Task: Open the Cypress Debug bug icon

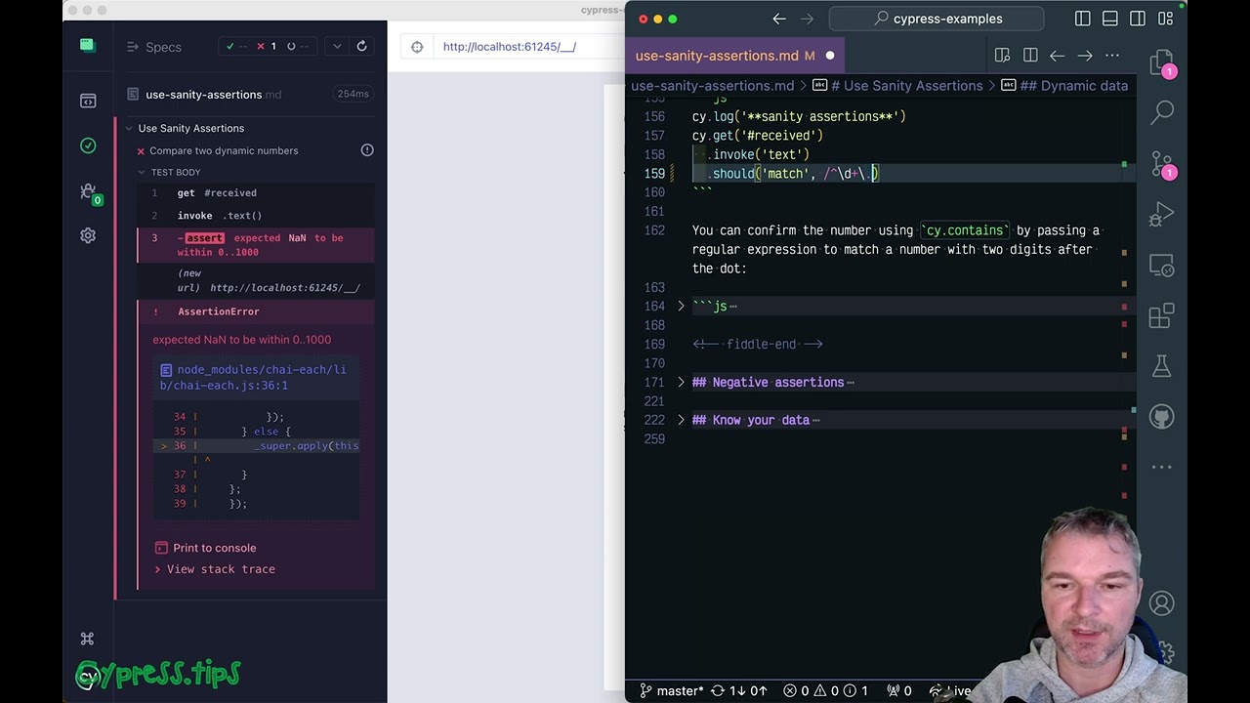Action: click(x=88, y=191)
